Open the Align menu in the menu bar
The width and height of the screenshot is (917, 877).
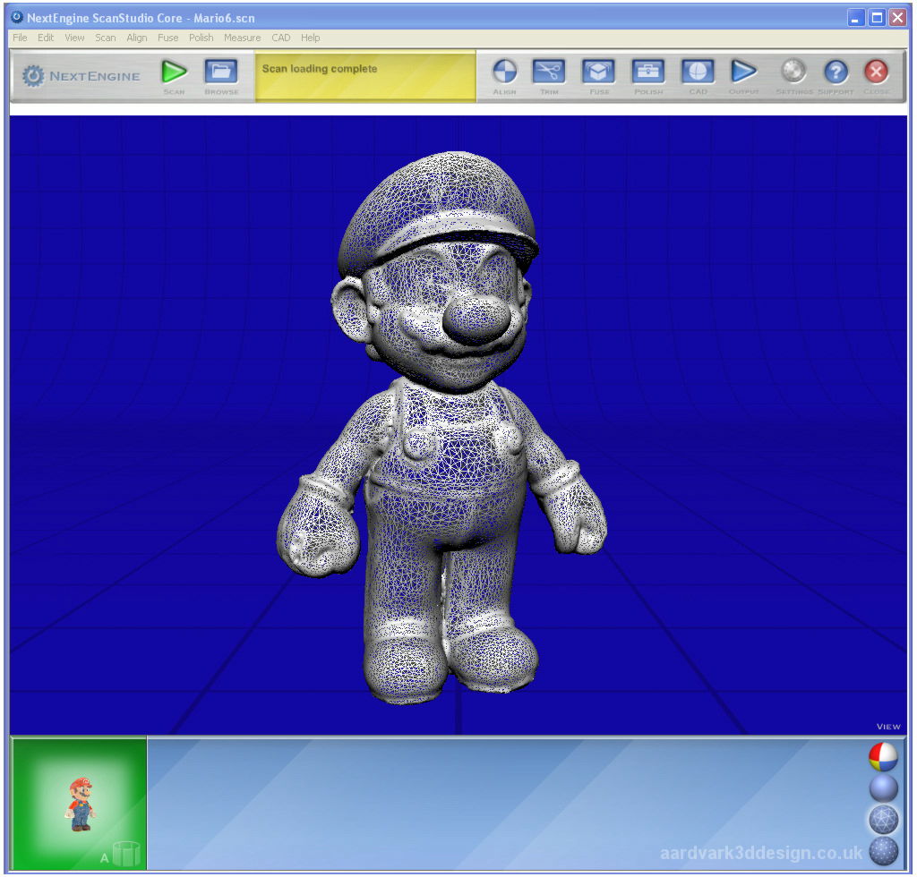[137, 38]
